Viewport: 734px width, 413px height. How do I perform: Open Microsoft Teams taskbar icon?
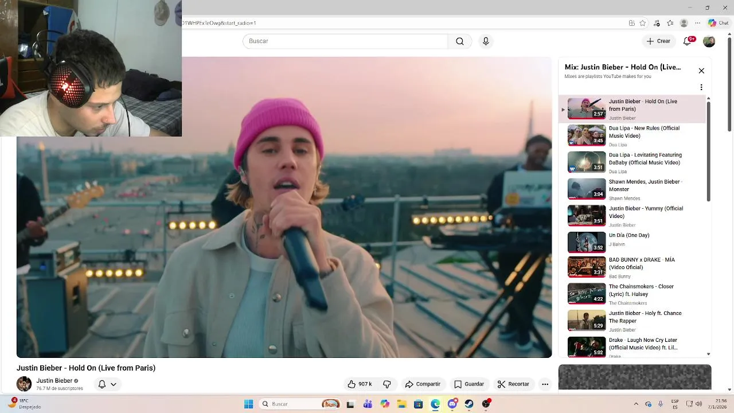(368, 404)
